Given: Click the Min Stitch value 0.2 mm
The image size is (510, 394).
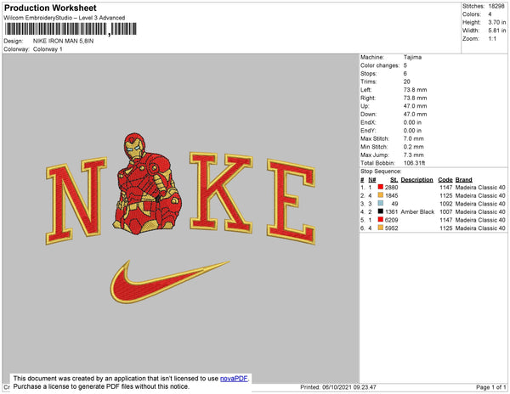Looking at the screenshot, I should [413, 147].
